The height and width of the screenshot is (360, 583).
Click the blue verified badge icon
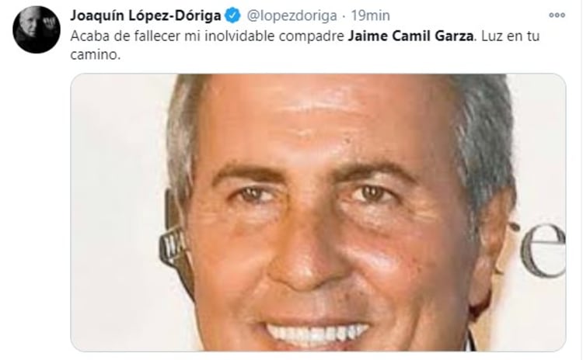click(x=232, y=16)
